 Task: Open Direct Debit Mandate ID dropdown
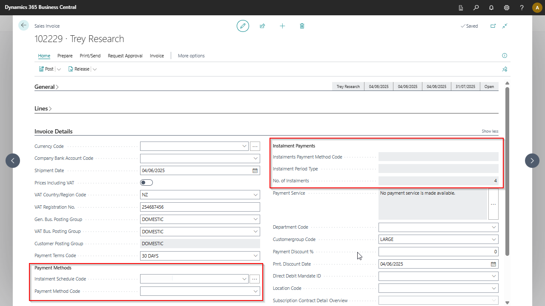(x=494, y=276)
